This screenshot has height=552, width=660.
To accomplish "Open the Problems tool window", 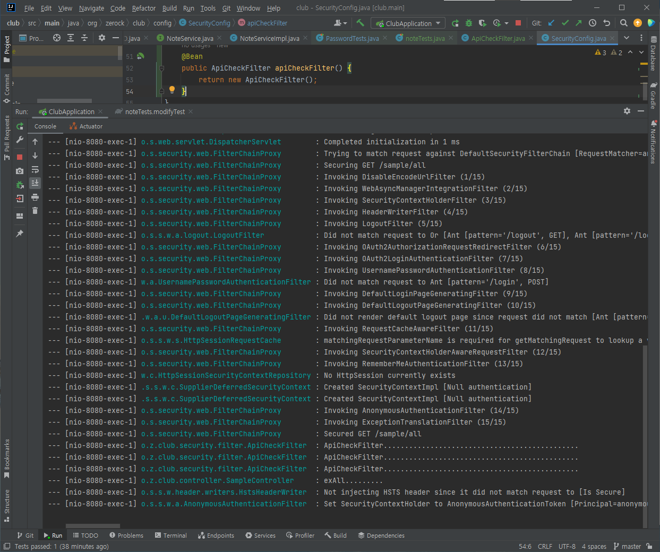I will click(x=125, y=535).
